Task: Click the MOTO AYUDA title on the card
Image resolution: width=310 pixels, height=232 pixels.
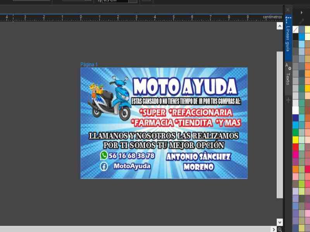Action: (184, 87)
